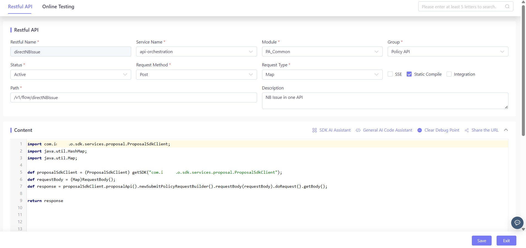
Task: Click the scrollbar down arrow
Action: [524, 229]
